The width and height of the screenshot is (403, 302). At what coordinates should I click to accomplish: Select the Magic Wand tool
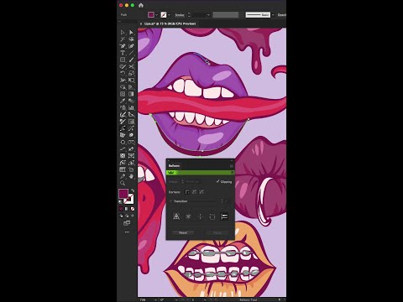123,39
